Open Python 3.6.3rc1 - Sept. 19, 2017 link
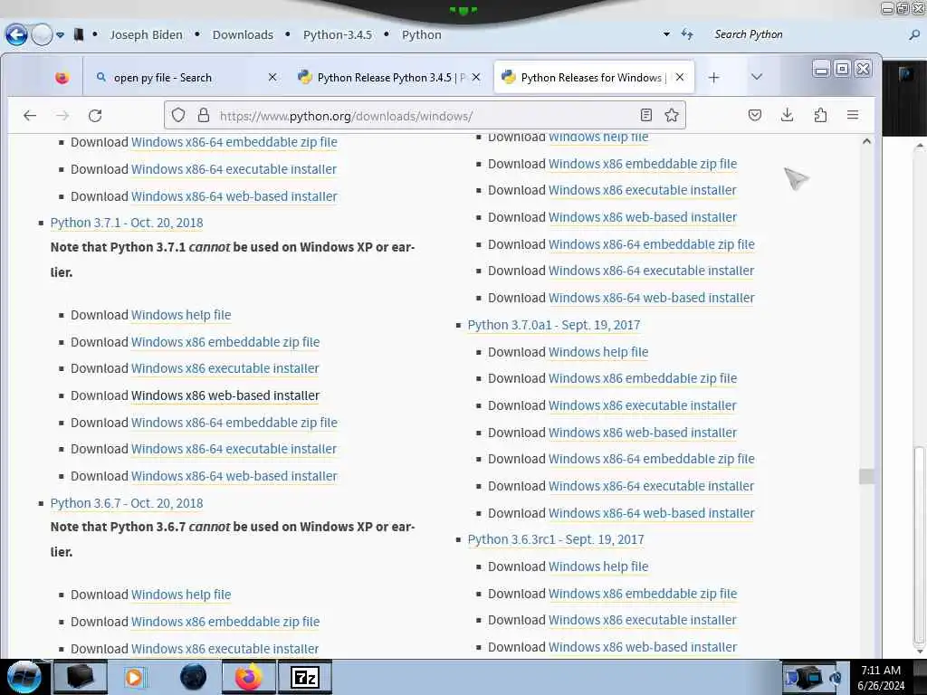The height and width of the screenshot is (695, 927). coord(555,539)
